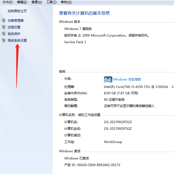Image resolution: width=174 pixels, height=174 pixels.
Task: Click the system type value 64 位操作系统
Action: point(114,99)
